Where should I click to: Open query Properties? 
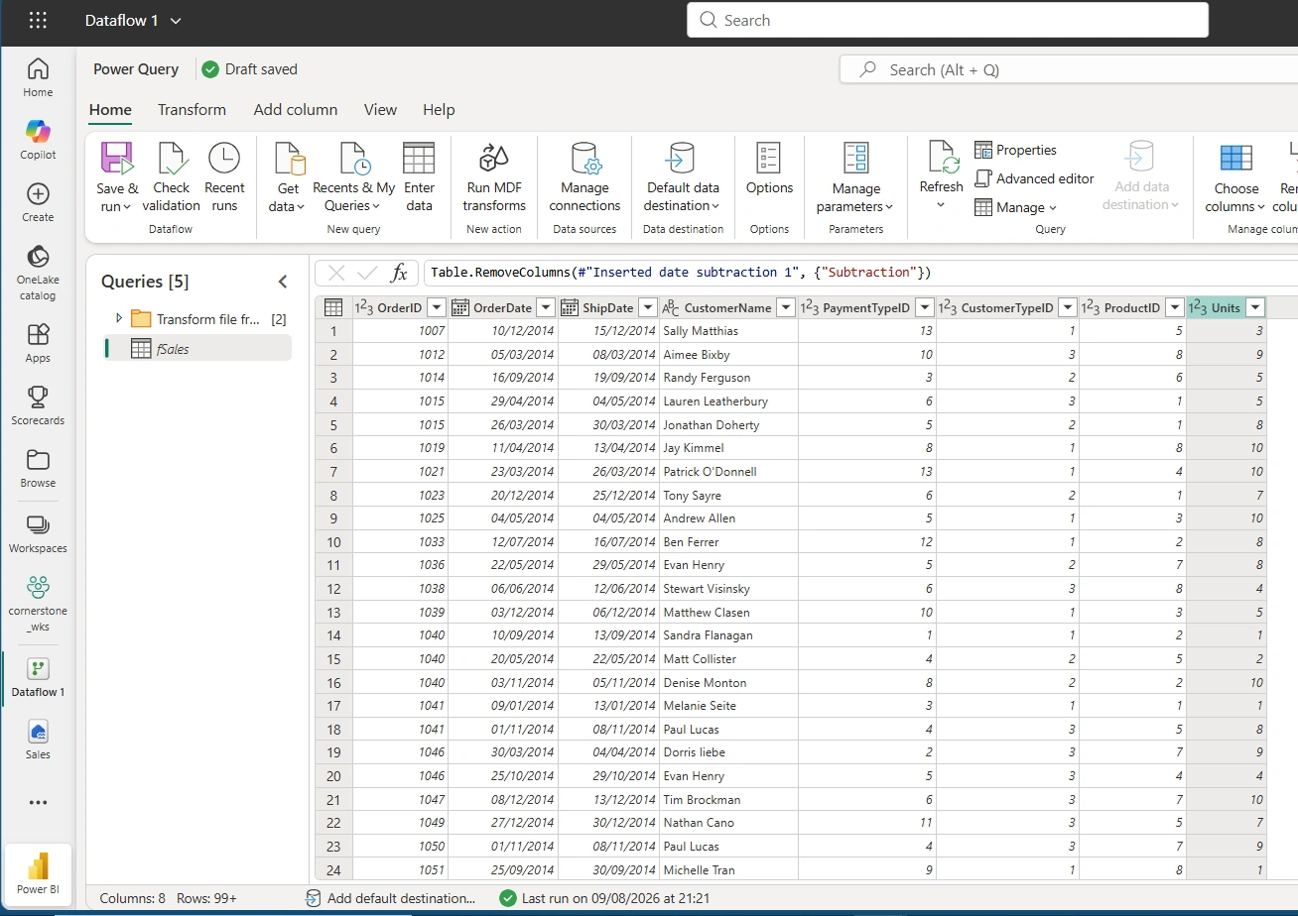pyautogui.click(x=1016, y=150)
